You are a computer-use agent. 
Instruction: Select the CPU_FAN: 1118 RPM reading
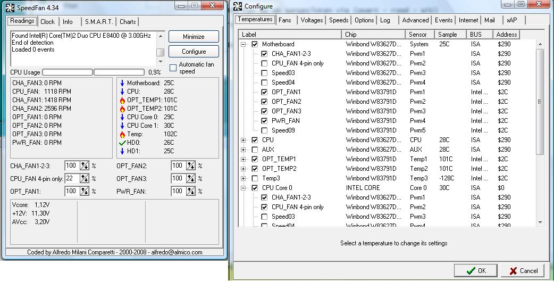click(x=41, y=92)
